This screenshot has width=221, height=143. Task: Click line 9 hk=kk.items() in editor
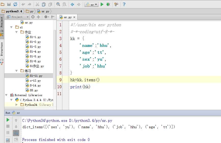point(85,80)
